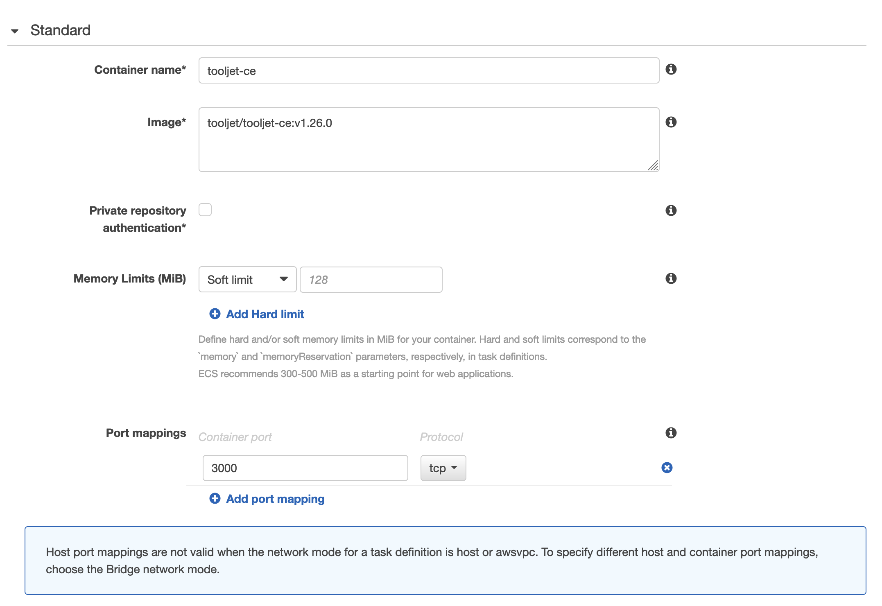Click the Add port mapping link
The width and height of the screenshot is (882, 606).
(x=275, y=499)
